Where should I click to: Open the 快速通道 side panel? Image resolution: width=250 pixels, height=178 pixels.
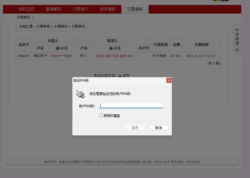(237, 36)
